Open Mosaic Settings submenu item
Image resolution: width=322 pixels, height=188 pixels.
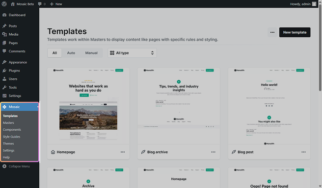tap(9, 150)
